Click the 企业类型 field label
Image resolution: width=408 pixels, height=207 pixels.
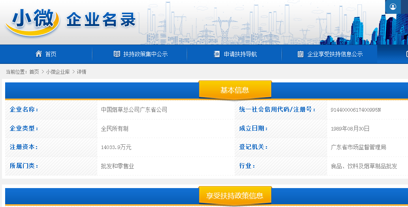24,128
